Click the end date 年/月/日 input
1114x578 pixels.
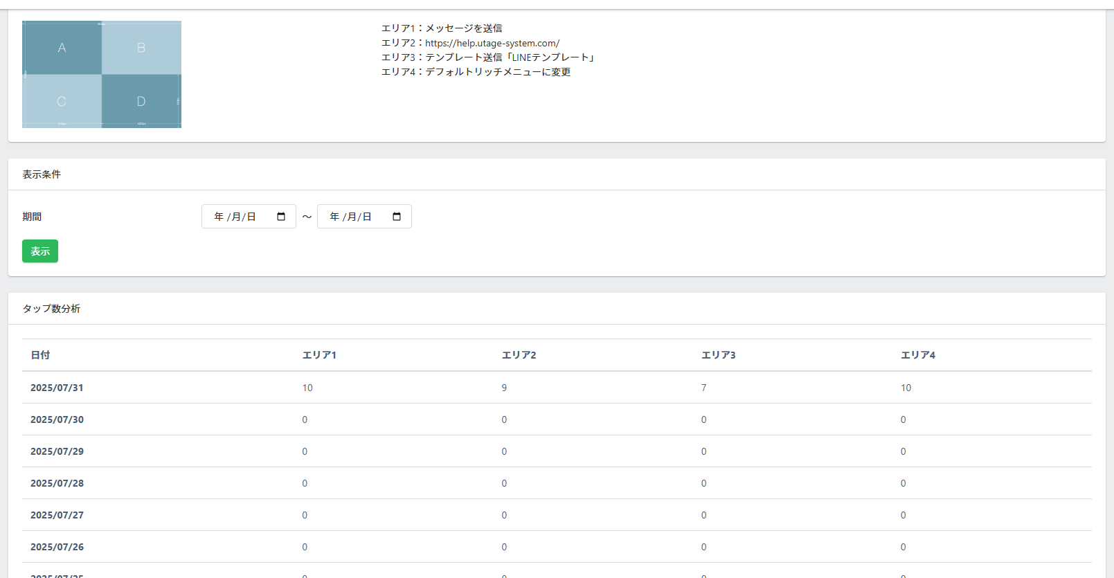pos(364,217)
